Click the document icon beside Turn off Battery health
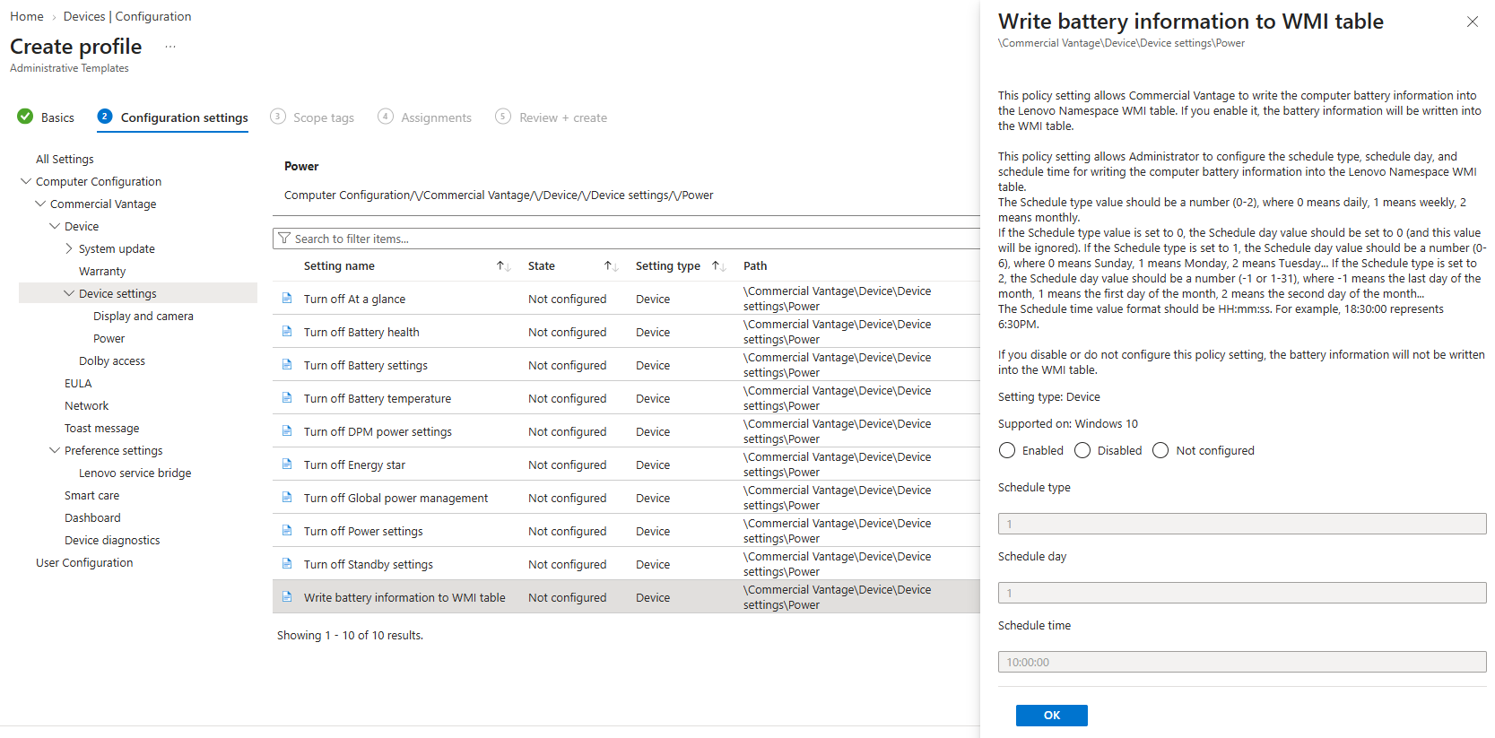The width and height of the screenshot is (1495, 738). pyautogui.click(x=287, y=331)
